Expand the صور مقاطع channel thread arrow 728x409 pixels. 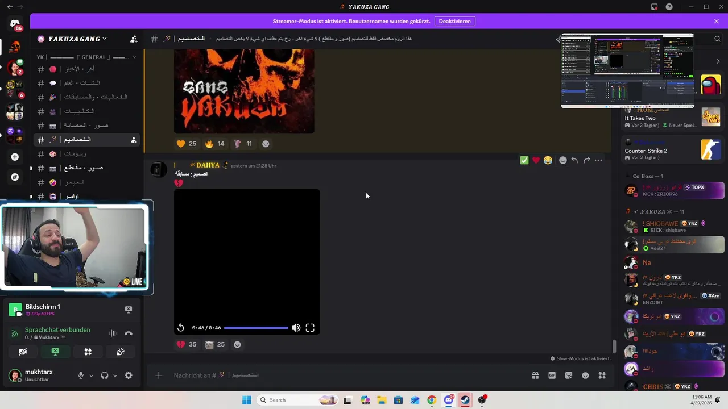(31, 168)
